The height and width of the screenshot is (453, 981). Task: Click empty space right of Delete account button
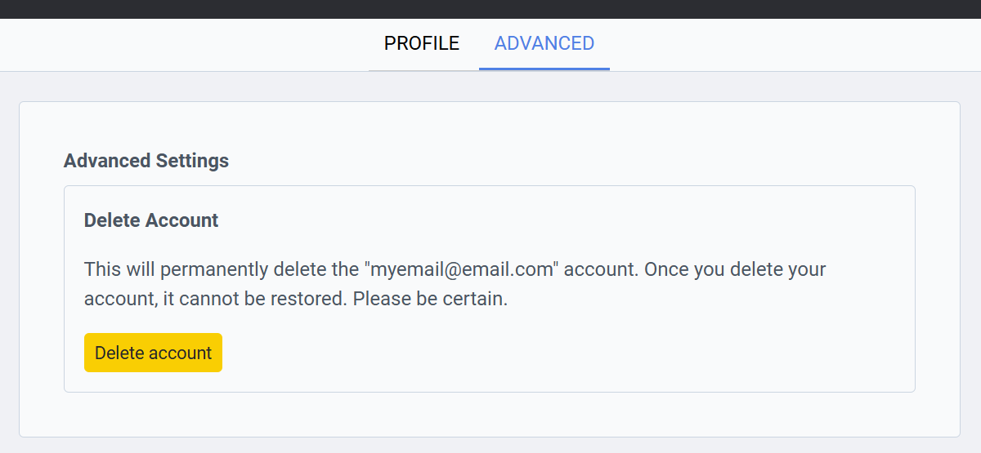click(556, 353)
